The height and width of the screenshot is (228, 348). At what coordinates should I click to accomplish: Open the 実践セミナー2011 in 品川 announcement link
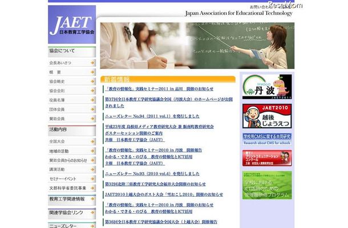(159, 89)
